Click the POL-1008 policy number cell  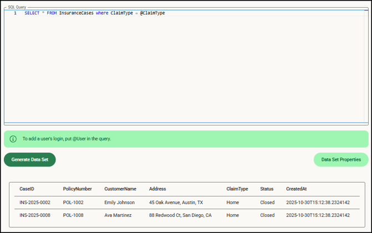click(73, 215)
